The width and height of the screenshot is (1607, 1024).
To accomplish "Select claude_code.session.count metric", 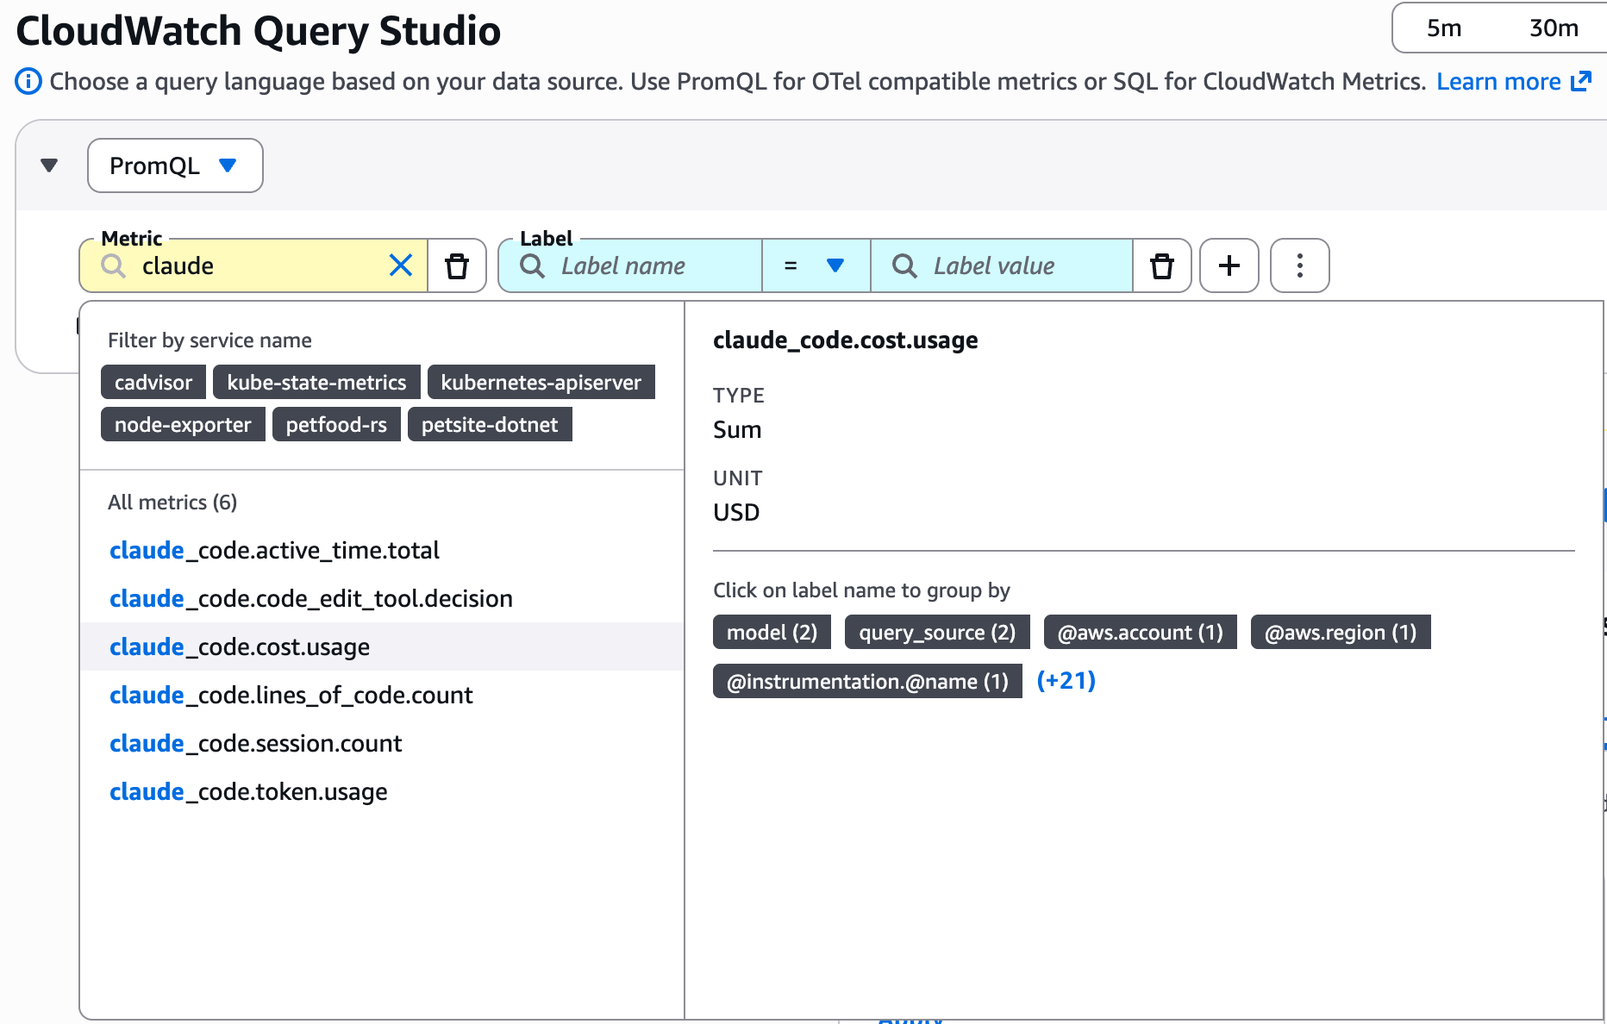I will click(382, 743).
